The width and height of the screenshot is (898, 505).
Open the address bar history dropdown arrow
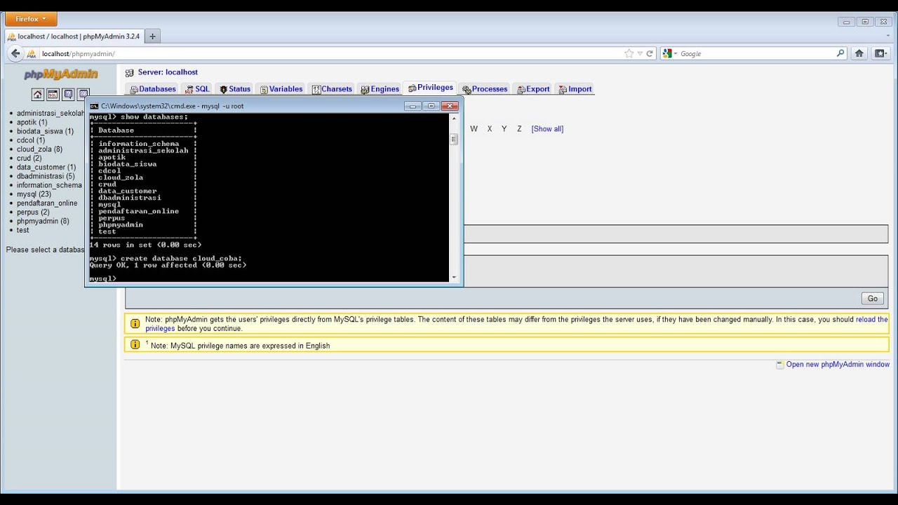tap(639, 53)
